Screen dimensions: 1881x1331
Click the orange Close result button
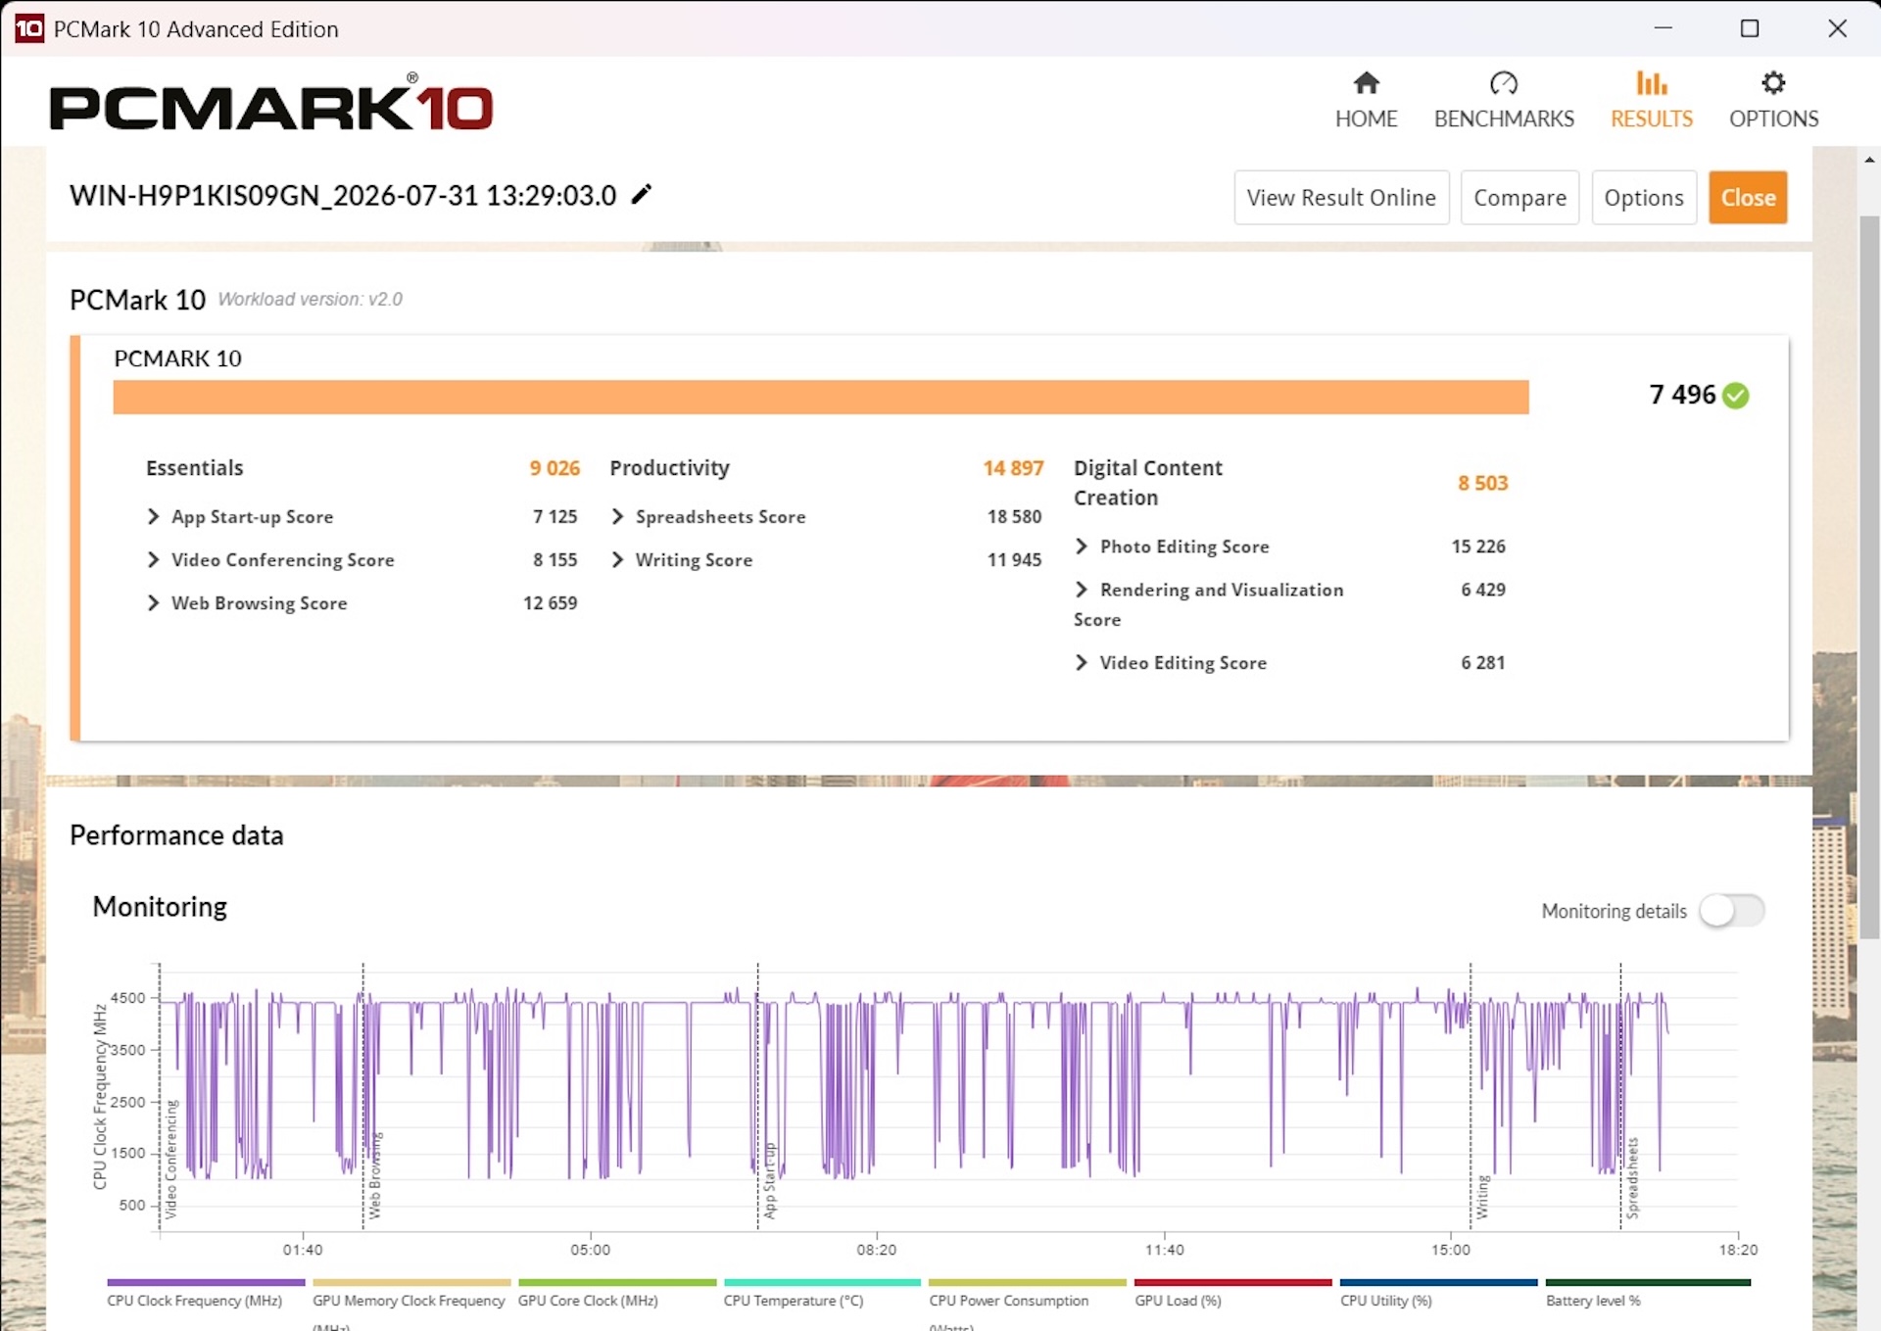coord(1748,198)
